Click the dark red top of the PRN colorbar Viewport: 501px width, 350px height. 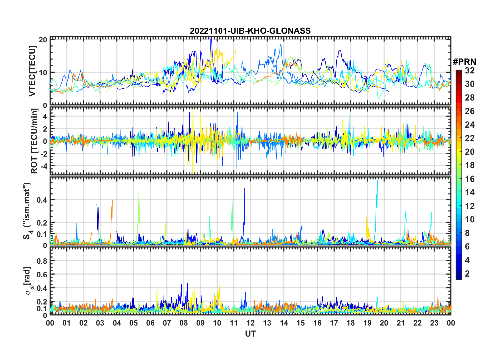(459, 73)
